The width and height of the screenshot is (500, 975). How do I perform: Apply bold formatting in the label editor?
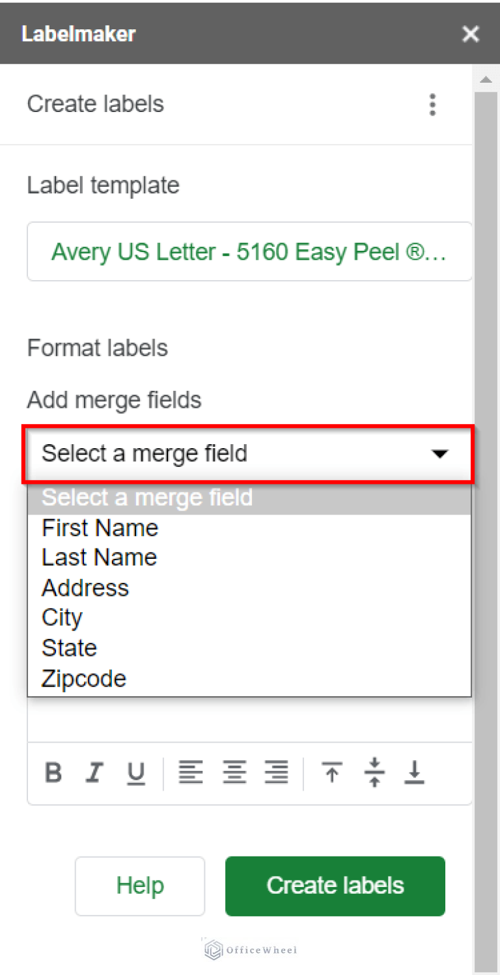tap(53, 772)
